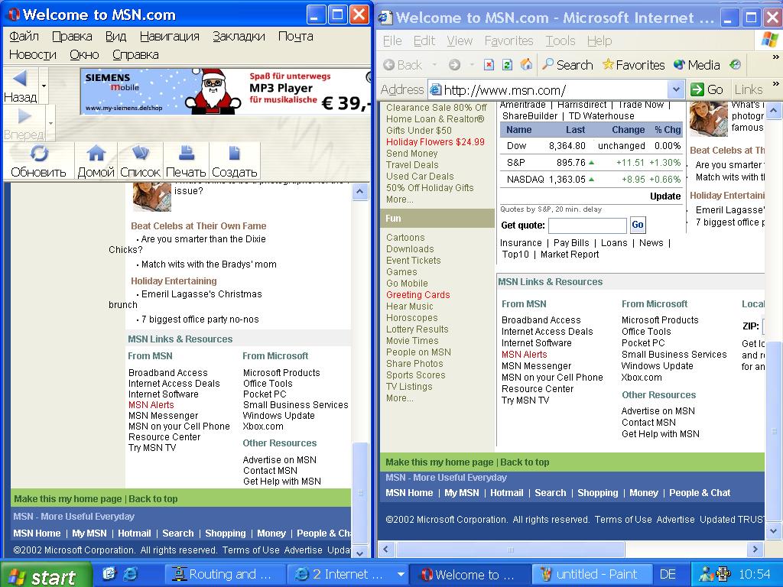Open Favorites star in IE toolbar
Screen dimensions: 783x587
[633, 65]
